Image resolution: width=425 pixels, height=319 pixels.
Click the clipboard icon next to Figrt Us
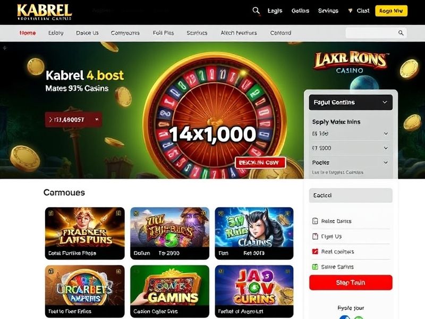pyautogui.click(x=315, y=236)
